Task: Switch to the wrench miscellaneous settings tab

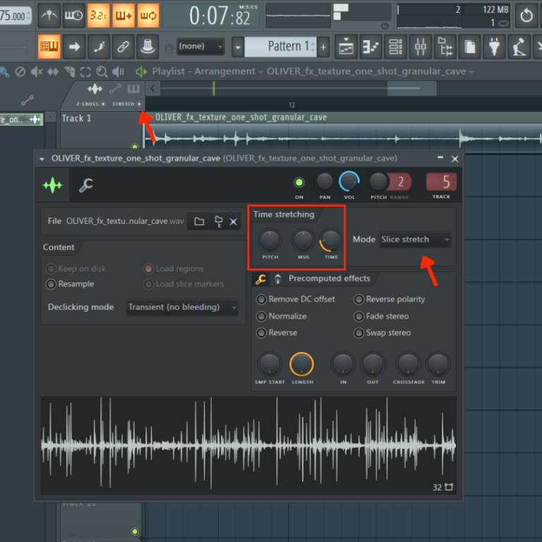Action: (x=86, y=186)
